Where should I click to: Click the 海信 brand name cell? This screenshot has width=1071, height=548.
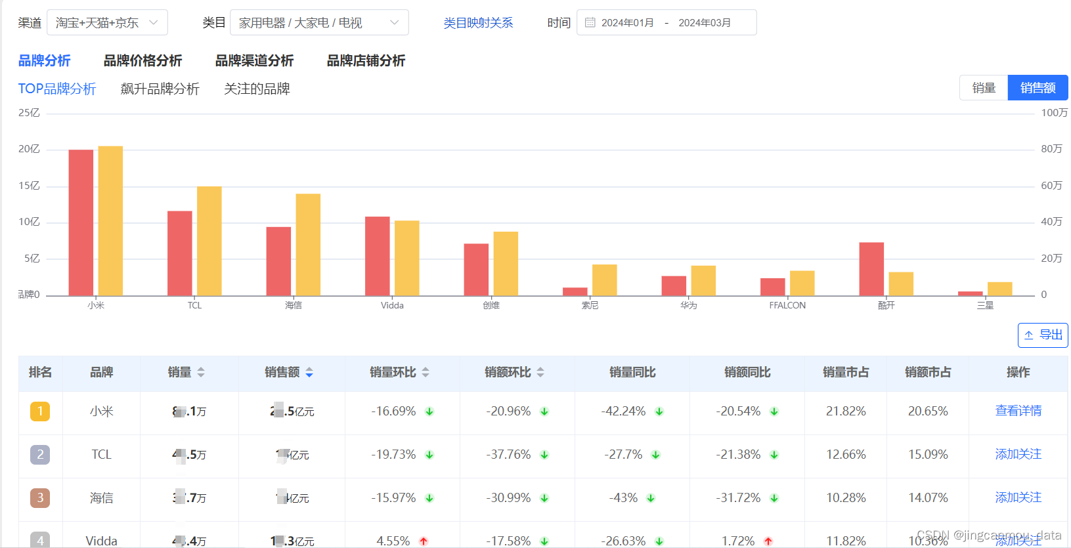click(x=101, y=498)
